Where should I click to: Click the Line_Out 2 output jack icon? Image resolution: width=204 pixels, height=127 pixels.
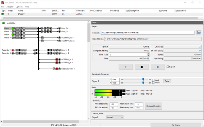coord(60,31)
